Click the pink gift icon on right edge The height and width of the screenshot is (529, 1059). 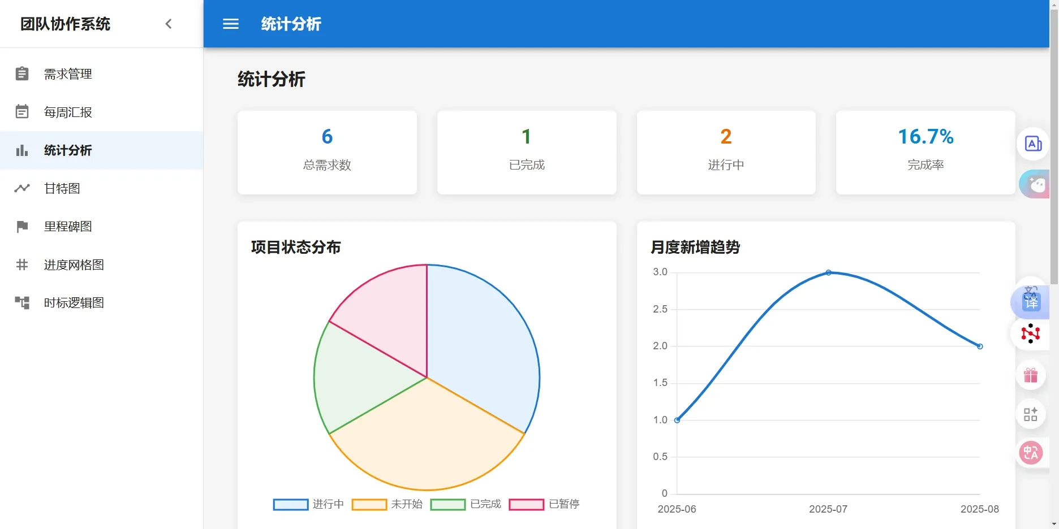tap(1030, 375)
